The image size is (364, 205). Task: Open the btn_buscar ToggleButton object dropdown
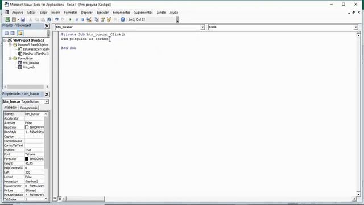47,101
